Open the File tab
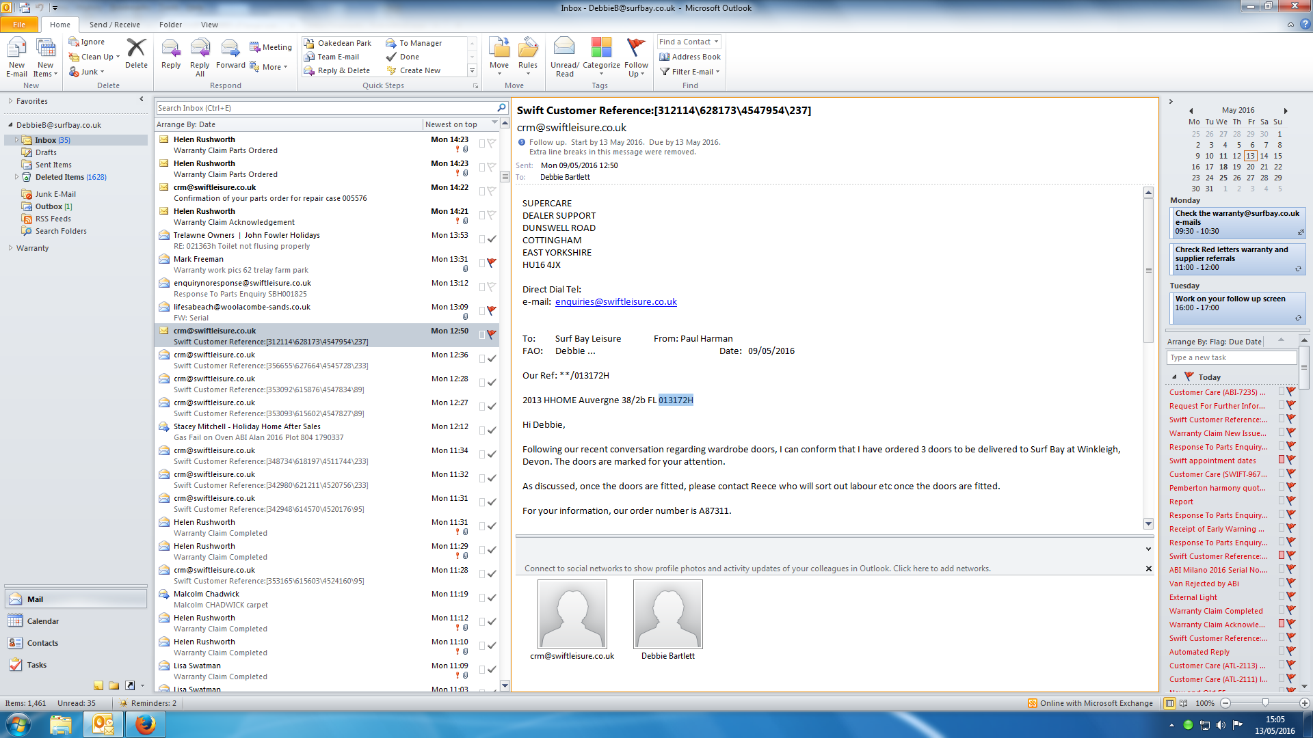Screen dimensions: 1313x738 point(19,25)
